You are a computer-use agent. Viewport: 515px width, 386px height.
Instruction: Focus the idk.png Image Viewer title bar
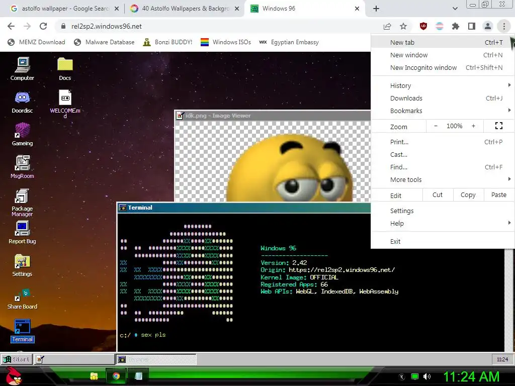[x=273, y=116]
